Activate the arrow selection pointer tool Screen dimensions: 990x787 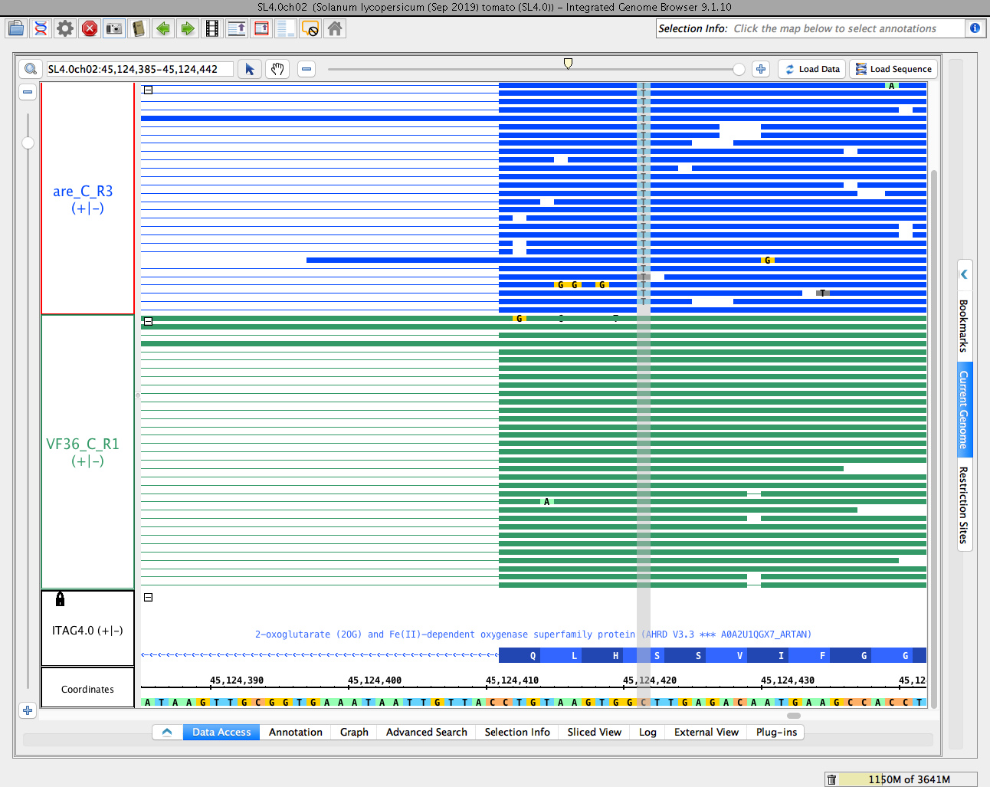(x=250, y=69)
